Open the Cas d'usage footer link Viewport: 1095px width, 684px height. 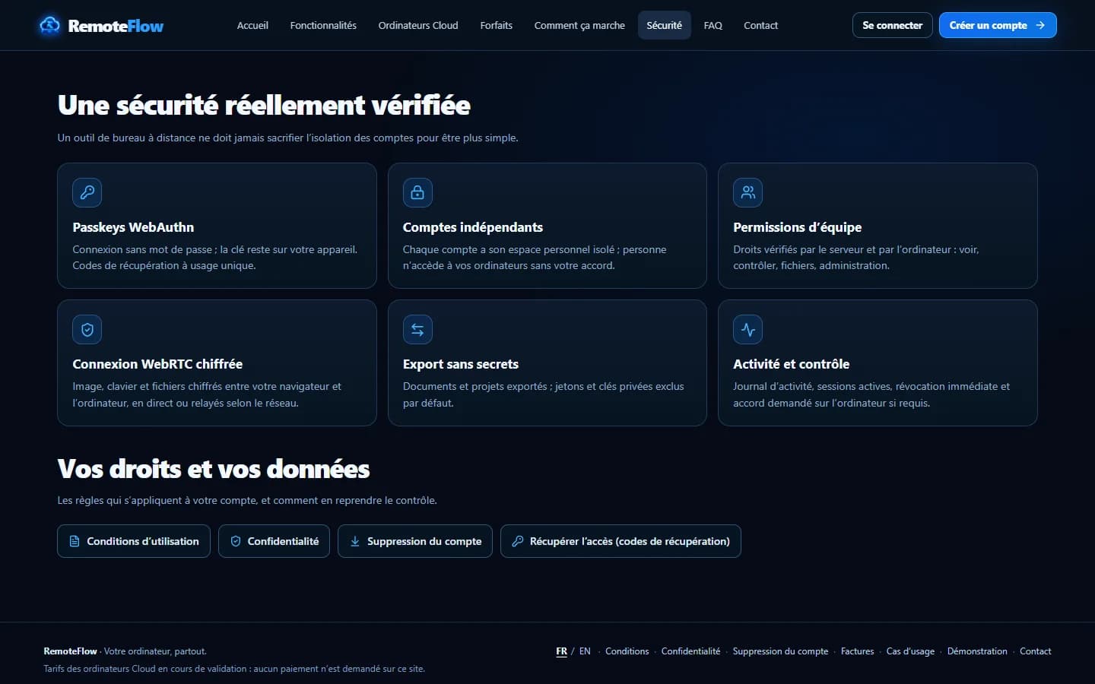(x=910, y=651)
